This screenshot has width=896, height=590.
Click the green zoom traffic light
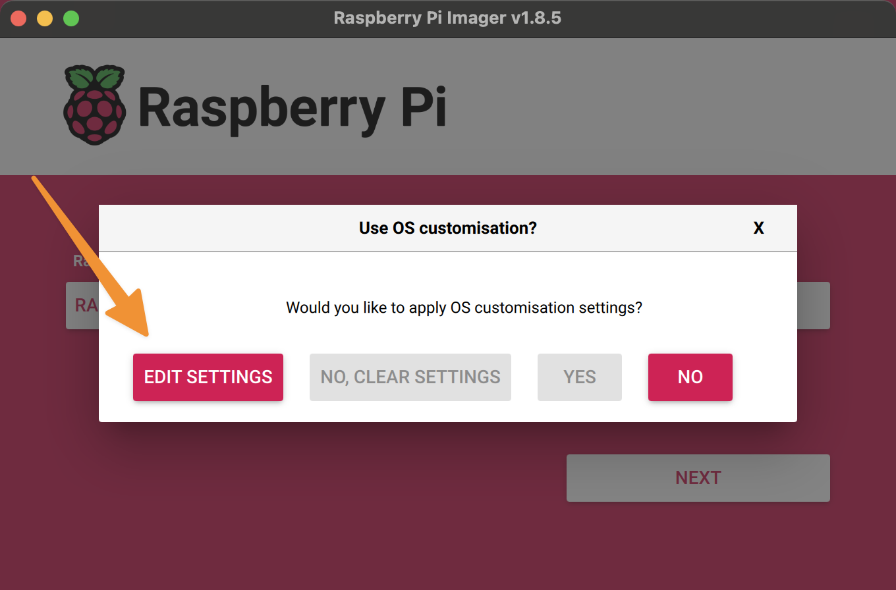pyautogui.click(x=70, y=18)
